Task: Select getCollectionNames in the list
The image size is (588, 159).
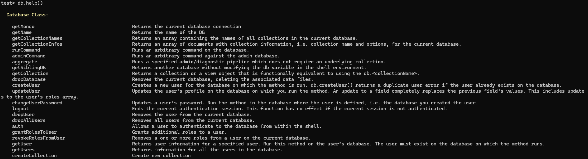Action: (x=37, y=38)
